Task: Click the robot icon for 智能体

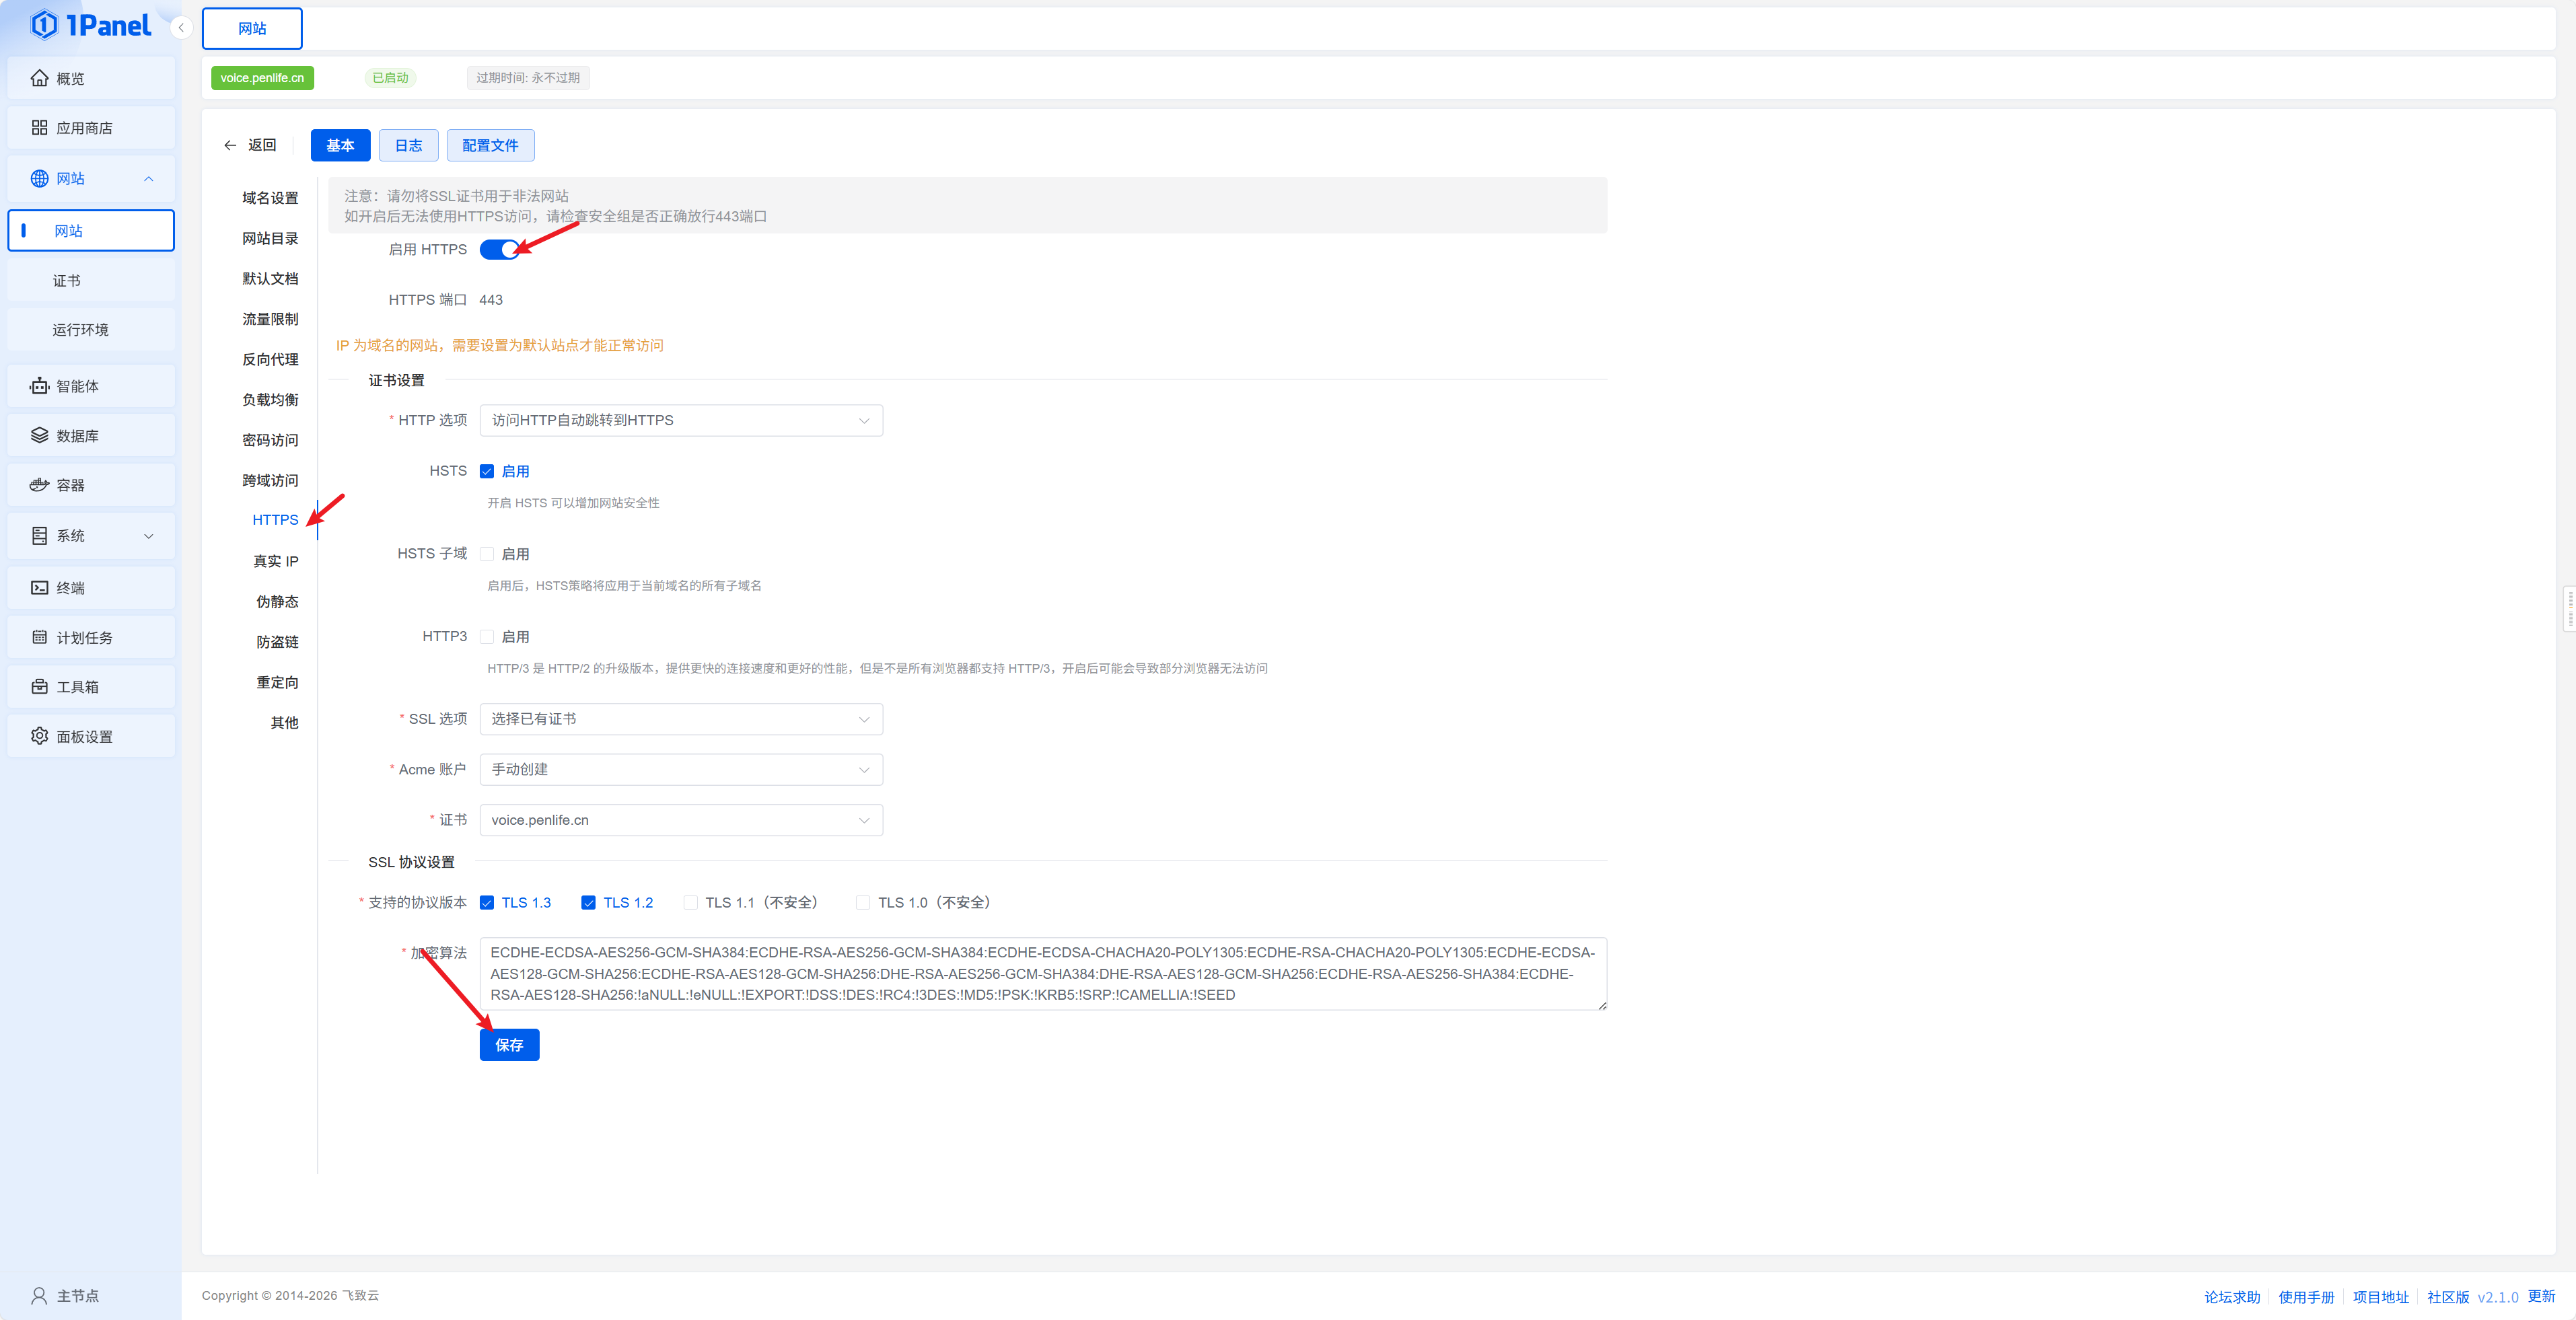Action: click(x=39, y=386)
